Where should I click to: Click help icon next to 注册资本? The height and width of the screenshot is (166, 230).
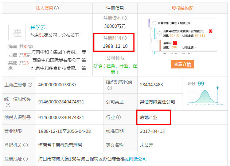[124, 18]
